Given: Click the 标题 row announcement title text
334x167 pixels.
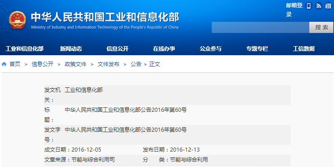Looking at the screenshot, I should click(126, 110).
